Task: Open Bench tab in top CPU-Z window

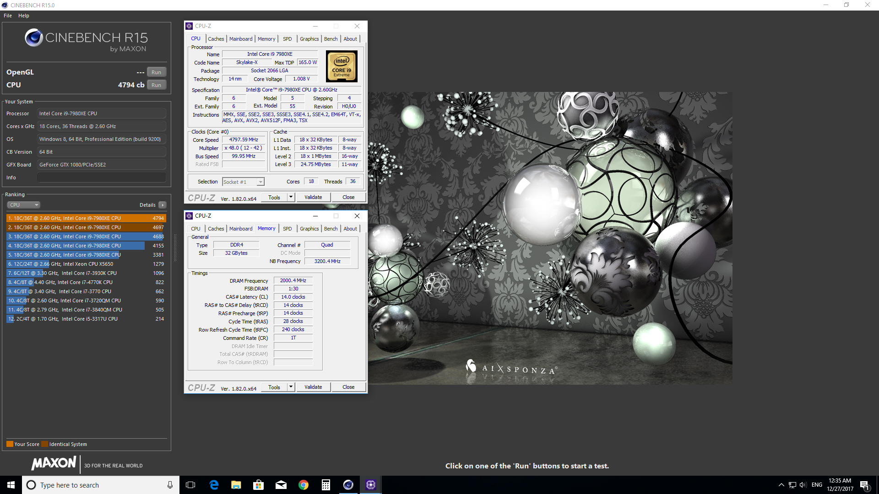Action: 331,39
